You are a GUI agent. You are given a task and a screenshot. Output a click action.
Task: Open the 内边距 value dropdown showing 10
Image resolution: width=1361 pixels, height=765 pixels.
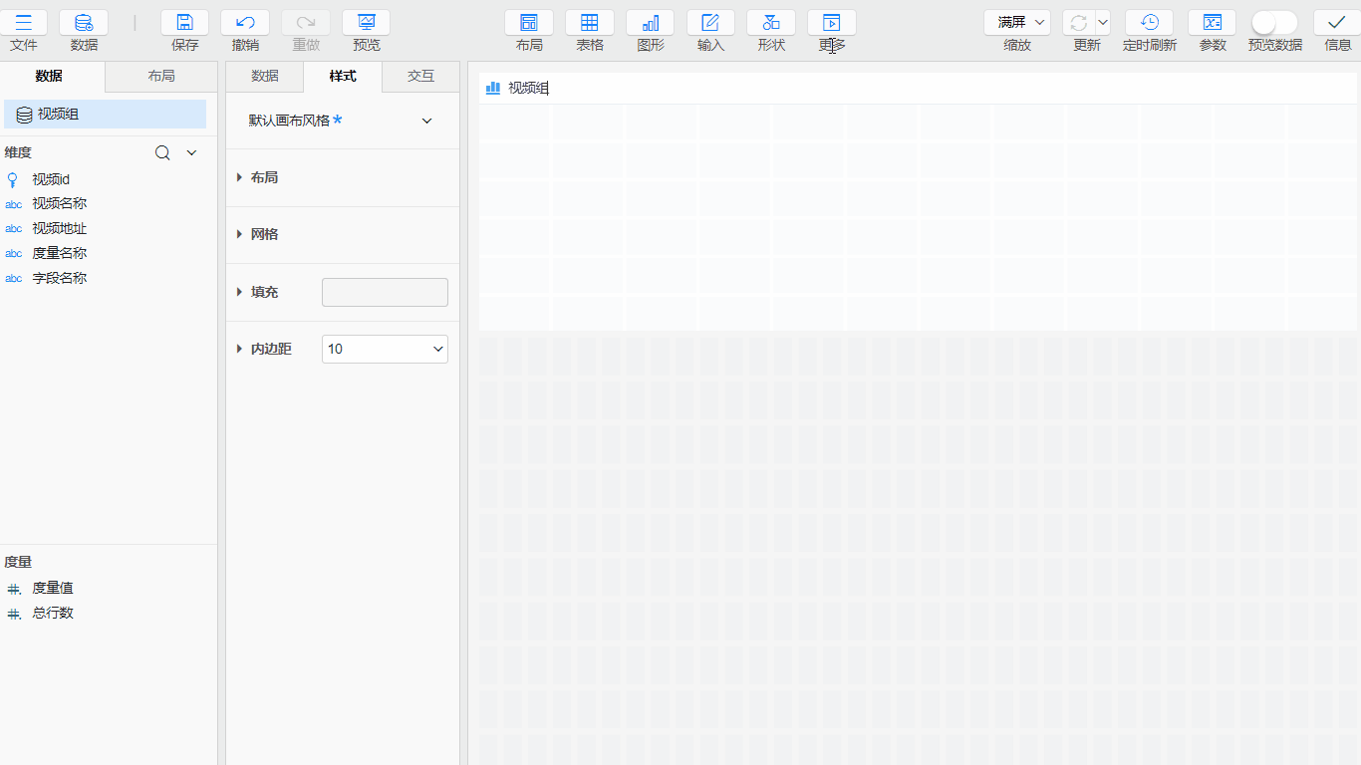click(385, 349)
